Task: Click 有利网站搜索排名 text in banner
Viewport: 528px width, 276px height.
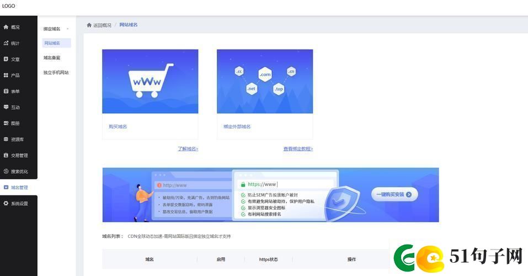Action: point(264,214)
